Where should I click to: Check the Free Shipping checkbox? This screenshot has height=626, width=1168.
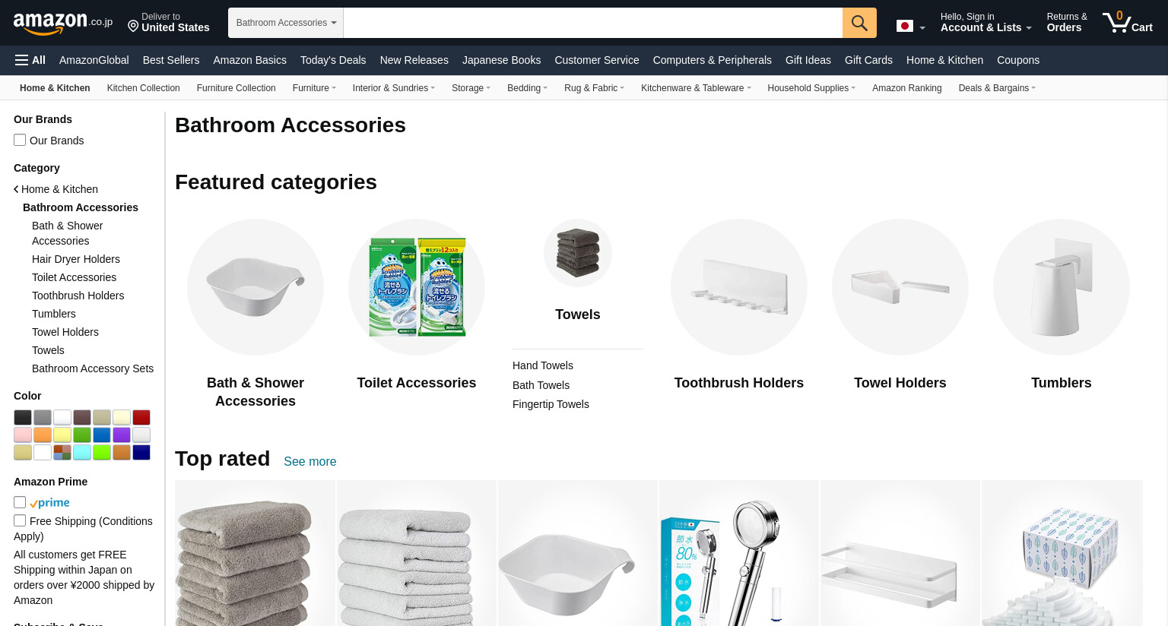pos(20,520)
